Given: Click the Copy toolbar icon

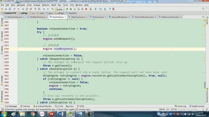Looking at the screenshot, I should tap(27, 9).
